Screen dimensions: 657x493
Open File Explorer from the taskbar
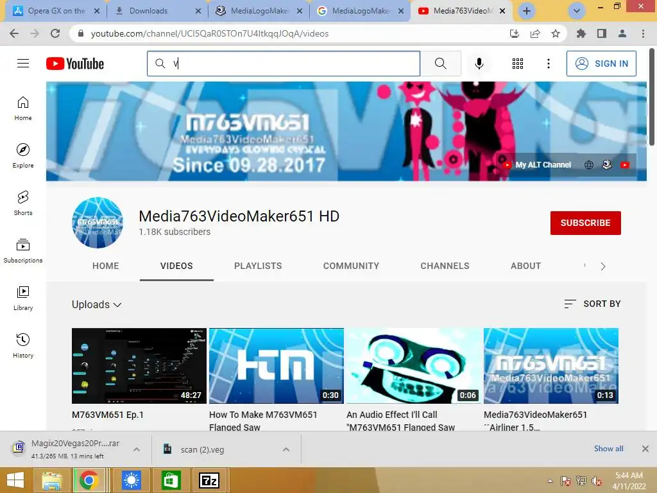pos(52,480)
